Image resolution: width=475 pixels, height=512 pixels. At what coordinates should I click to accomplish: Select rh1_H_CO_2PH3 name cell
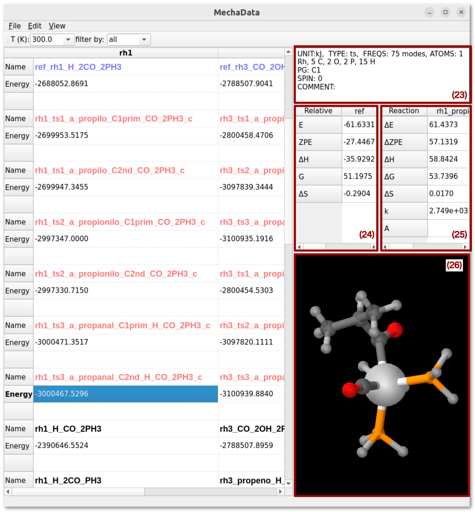pyautogui.click(x=125, y=428)
